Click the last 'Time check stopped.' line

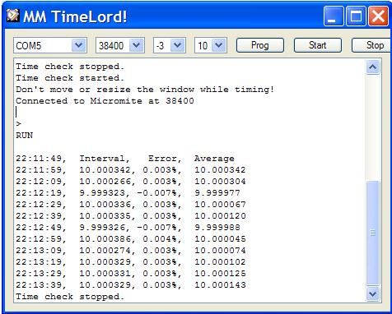[x=70, y=297]
